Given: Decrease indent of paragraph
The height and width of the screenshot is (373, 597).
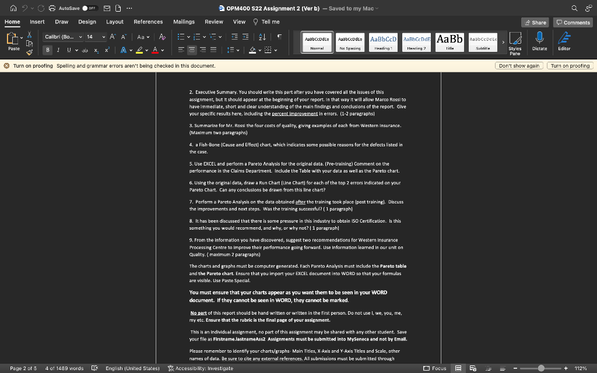Looking at the screenshot, I should click(234, 37).
